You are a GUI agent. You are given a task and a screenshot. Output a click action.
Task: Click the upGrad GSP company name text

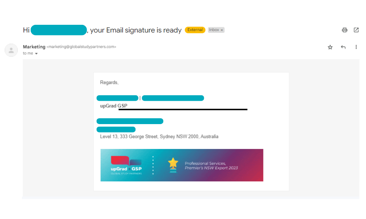pyautogui.click(x=114, y=106)
